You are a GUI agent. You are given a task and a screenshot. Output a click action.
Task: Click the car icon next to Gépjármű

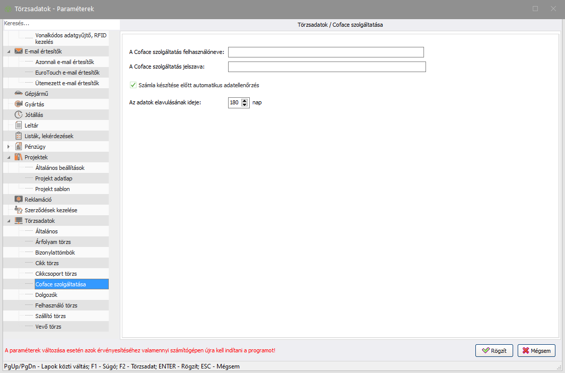click(19, 93)
